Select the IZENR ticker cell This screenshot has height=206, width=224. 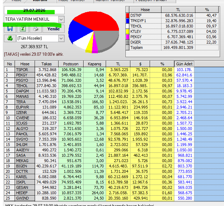point(25,112)
